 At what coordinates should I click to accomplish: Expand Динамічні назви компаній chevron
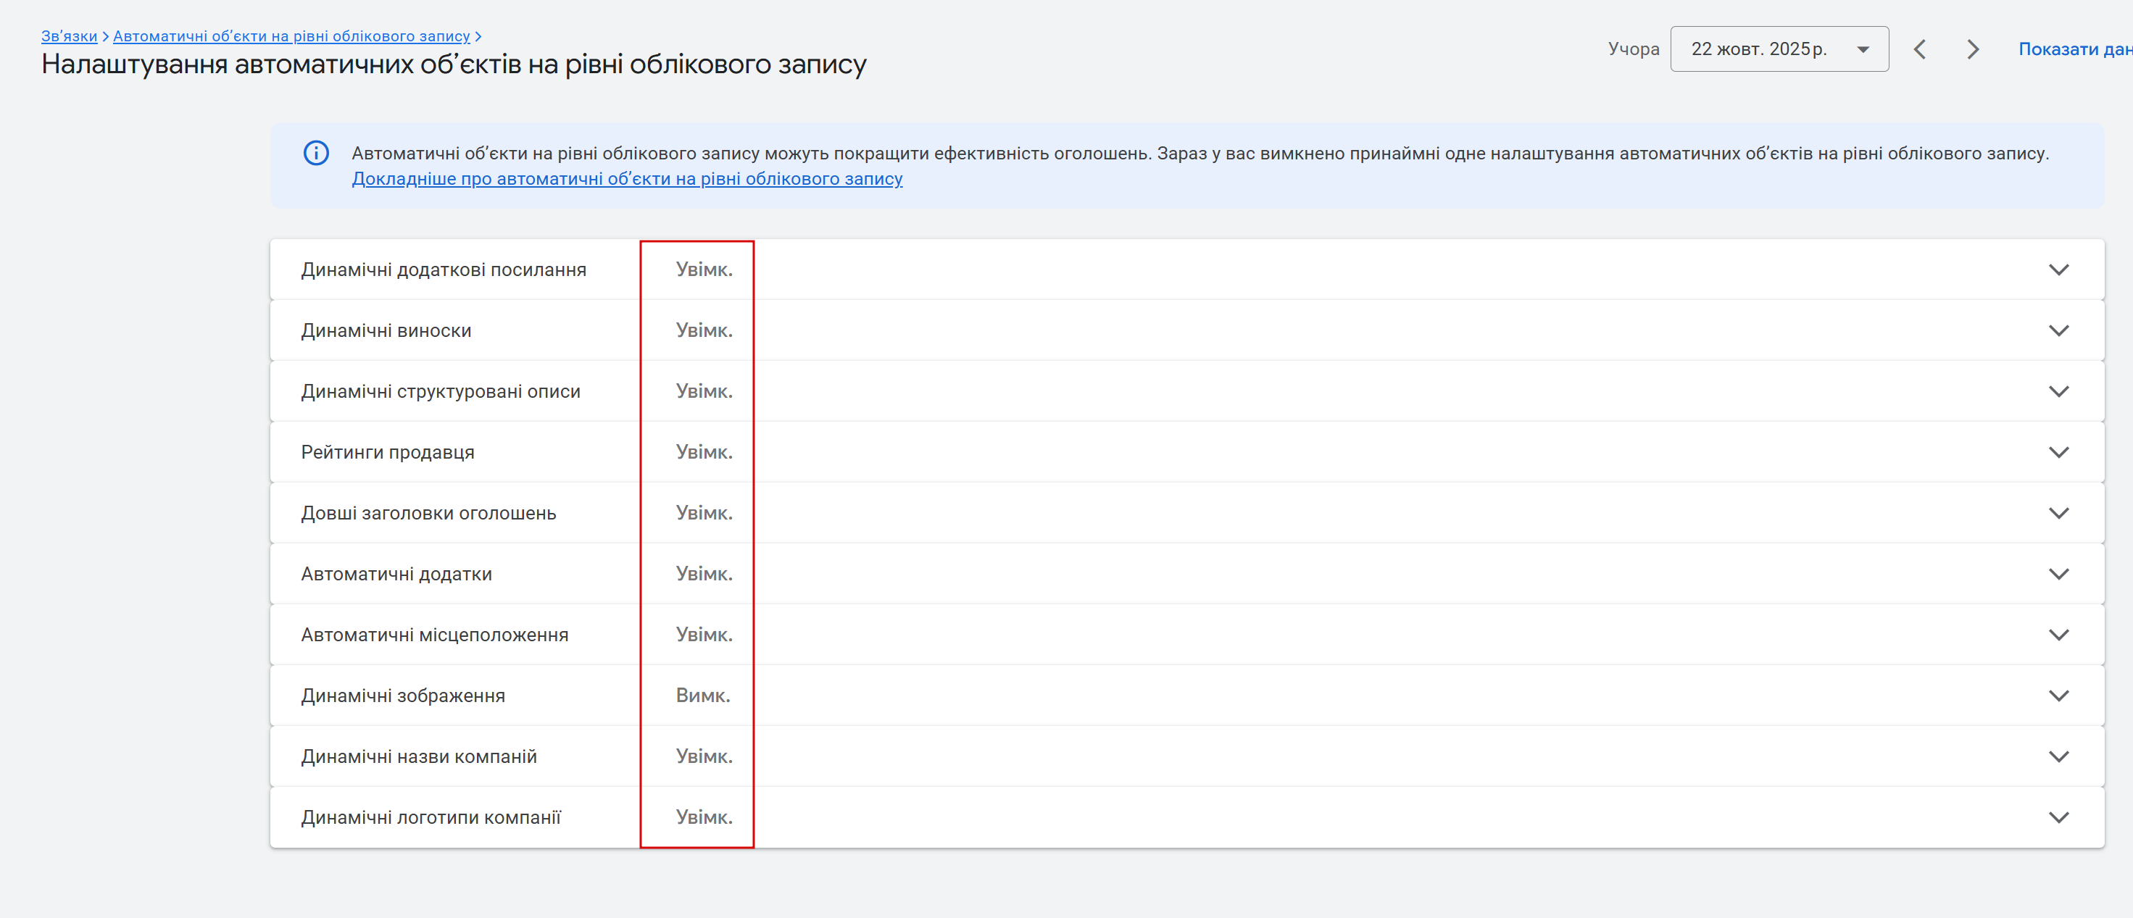pos(2058,756)
